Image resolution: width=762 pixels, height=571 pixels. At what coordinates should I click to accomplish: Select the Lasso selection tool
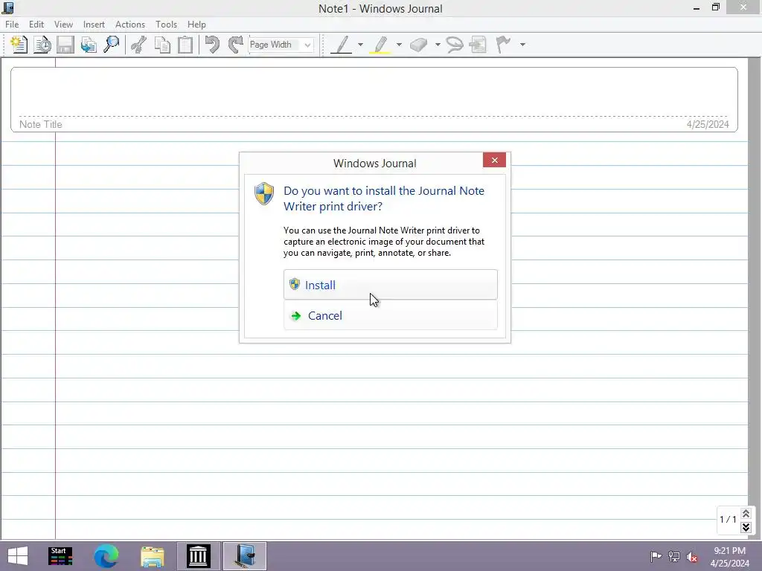click(x=455, y=45)
